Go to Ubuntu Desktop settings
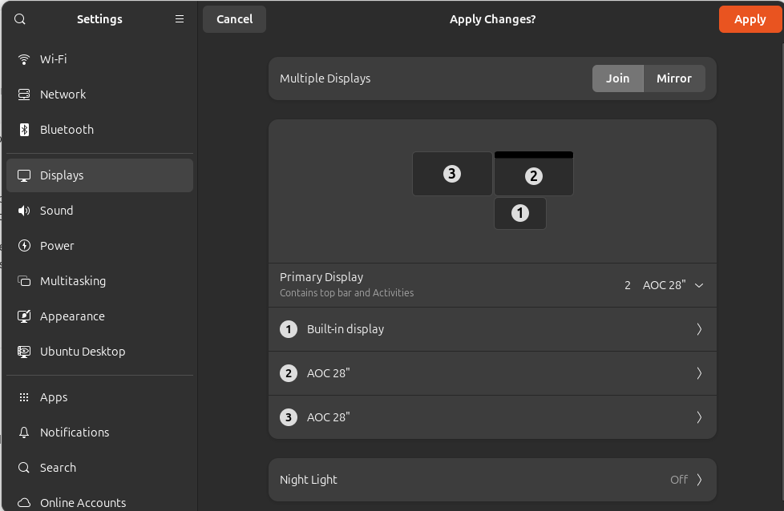Viewport: 784px width, 511px height. (x=83, y=352)
